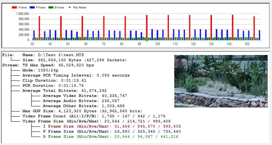Select the Video Frame Count entry
The width and height of the screenshot is (272, 145).
[x=94, y=116]
